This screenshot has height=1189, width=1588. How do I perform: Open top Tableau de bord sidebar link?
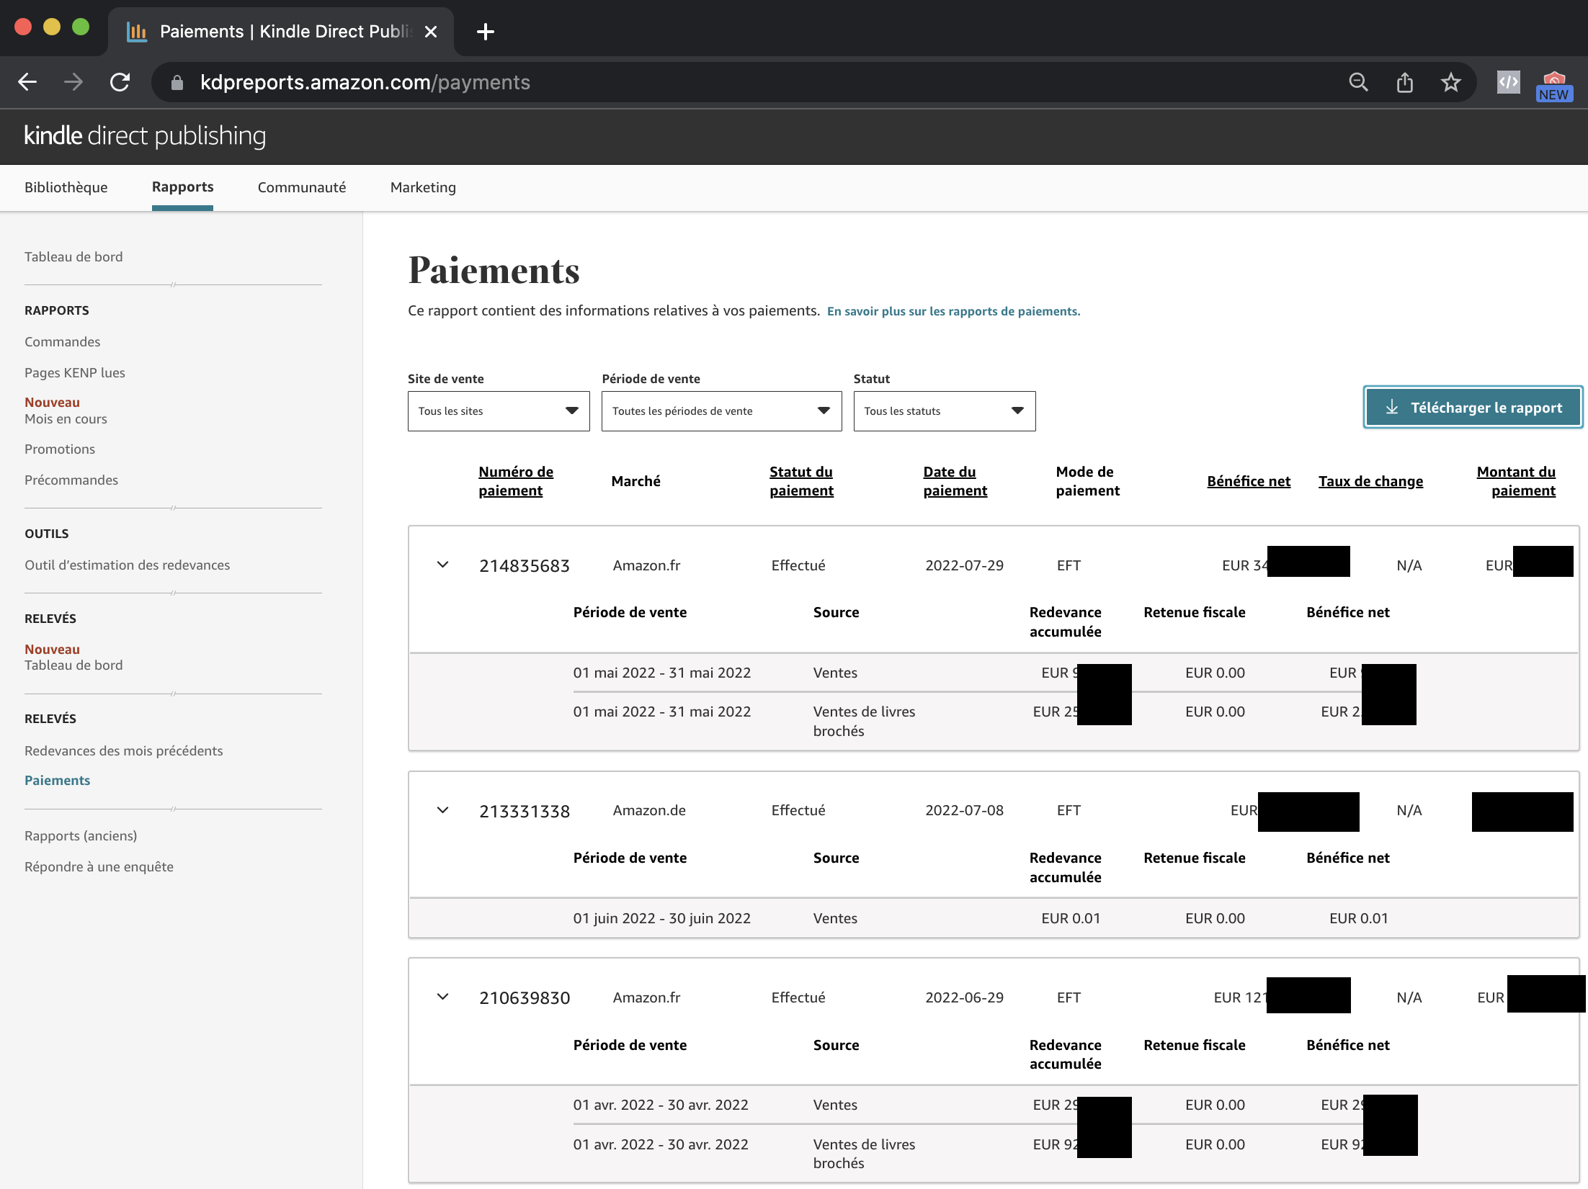(73, 257)
